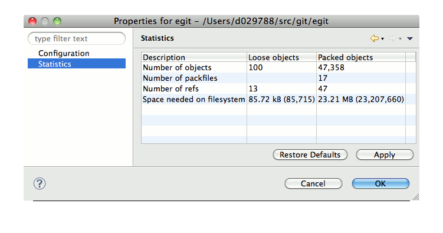Open help via the question mark icon
This screenshot has height=233, width=443.
(40, 183)
